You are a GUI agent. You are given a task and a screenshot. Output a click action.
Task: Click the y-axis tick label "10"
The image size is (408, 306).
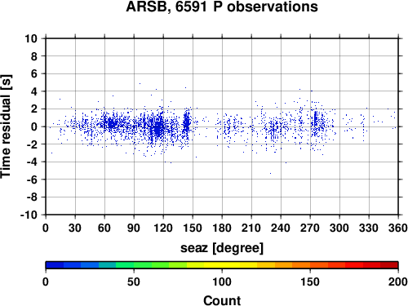click(x=31, y=38)
